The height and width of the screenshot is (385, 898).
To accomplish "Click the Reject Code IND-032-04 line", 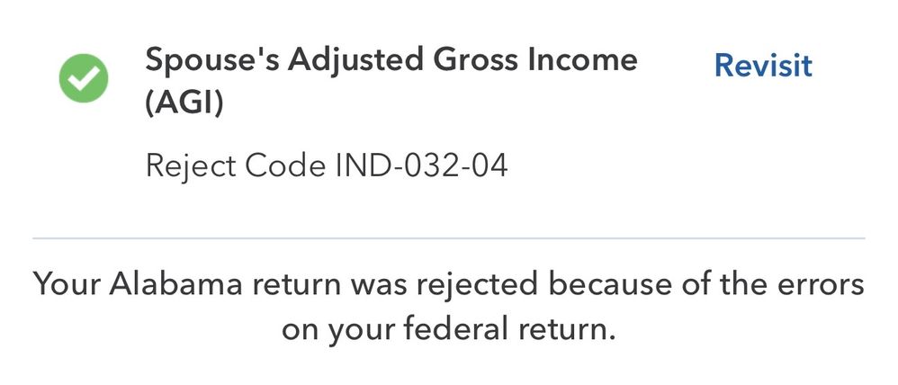I will pyautogui.click(x=327, y=166).
